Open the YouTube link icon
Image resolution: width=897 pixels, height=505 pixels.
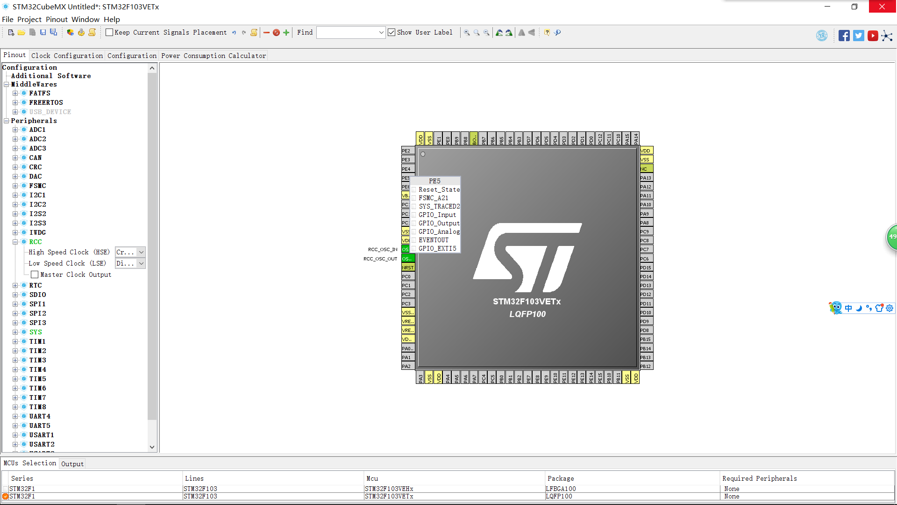point(873,36)
